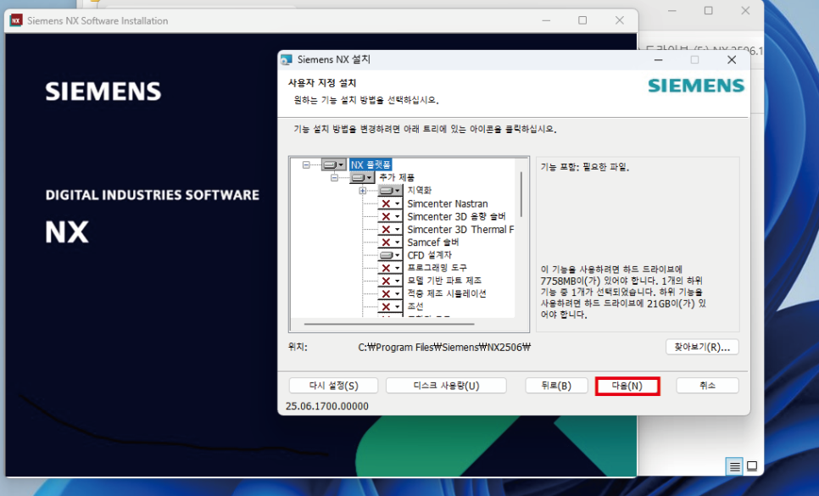Image resolution: width=819 pixels, height=496 pixels.
Task: Open the Simcenter Nastran install-state dropdown
Action: point(390,203)
